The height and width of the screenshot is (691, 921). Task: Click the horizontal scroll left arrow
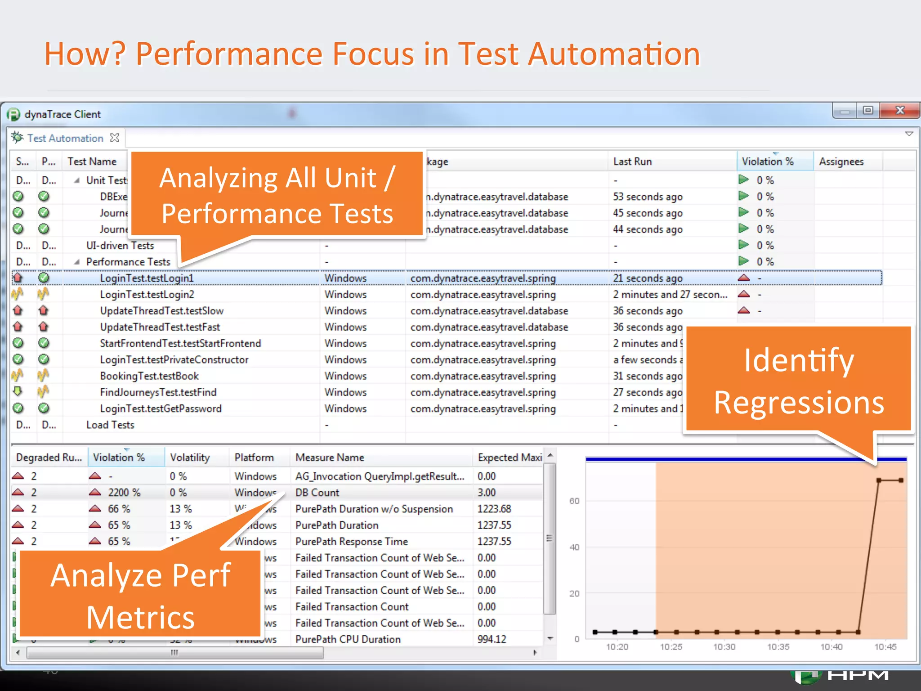tap(18, 652)
